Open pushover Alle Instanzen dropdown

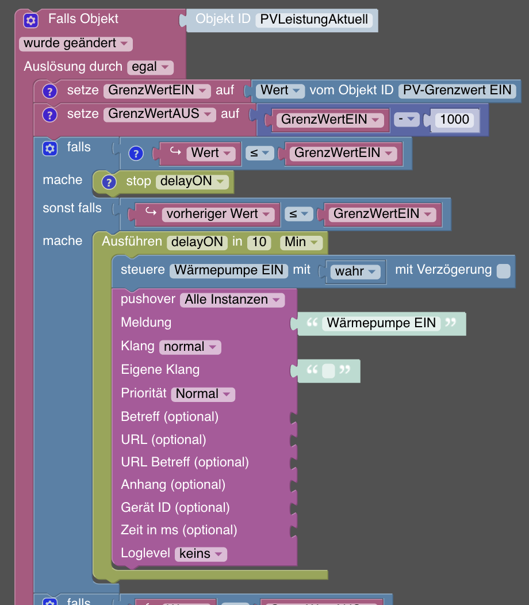(x=232, y=300)
